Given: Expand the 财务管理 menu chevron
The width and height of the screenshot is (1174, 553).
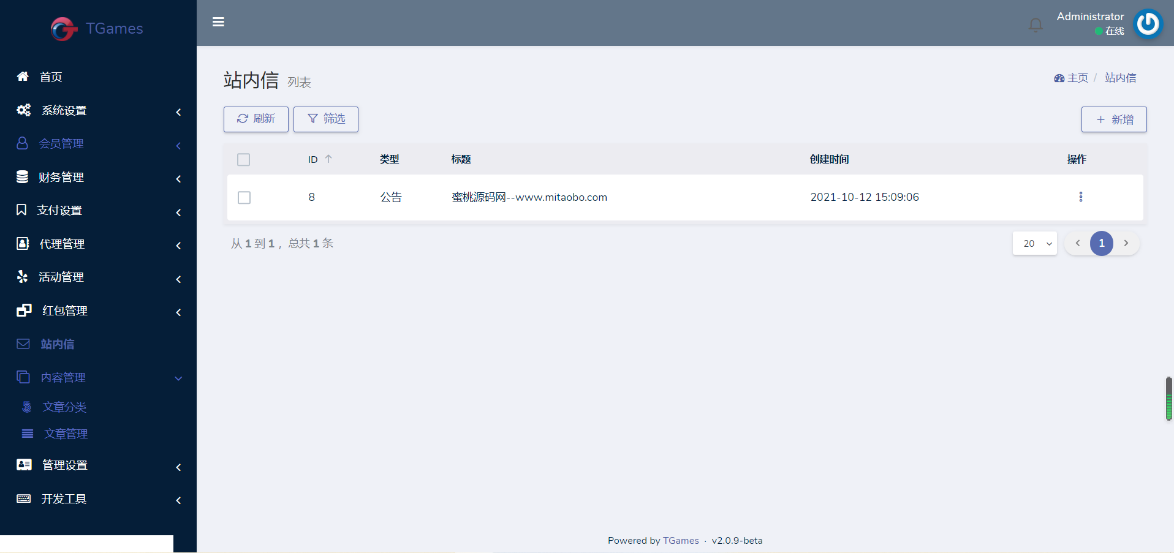Looking at the screenshot, I should pyautogui.click(x=178, y=179).
